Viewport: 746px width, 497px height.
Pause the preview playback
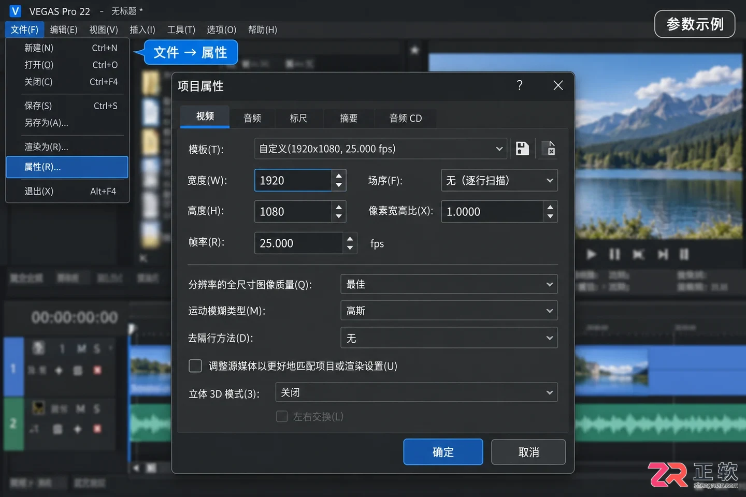coord(614,254)
